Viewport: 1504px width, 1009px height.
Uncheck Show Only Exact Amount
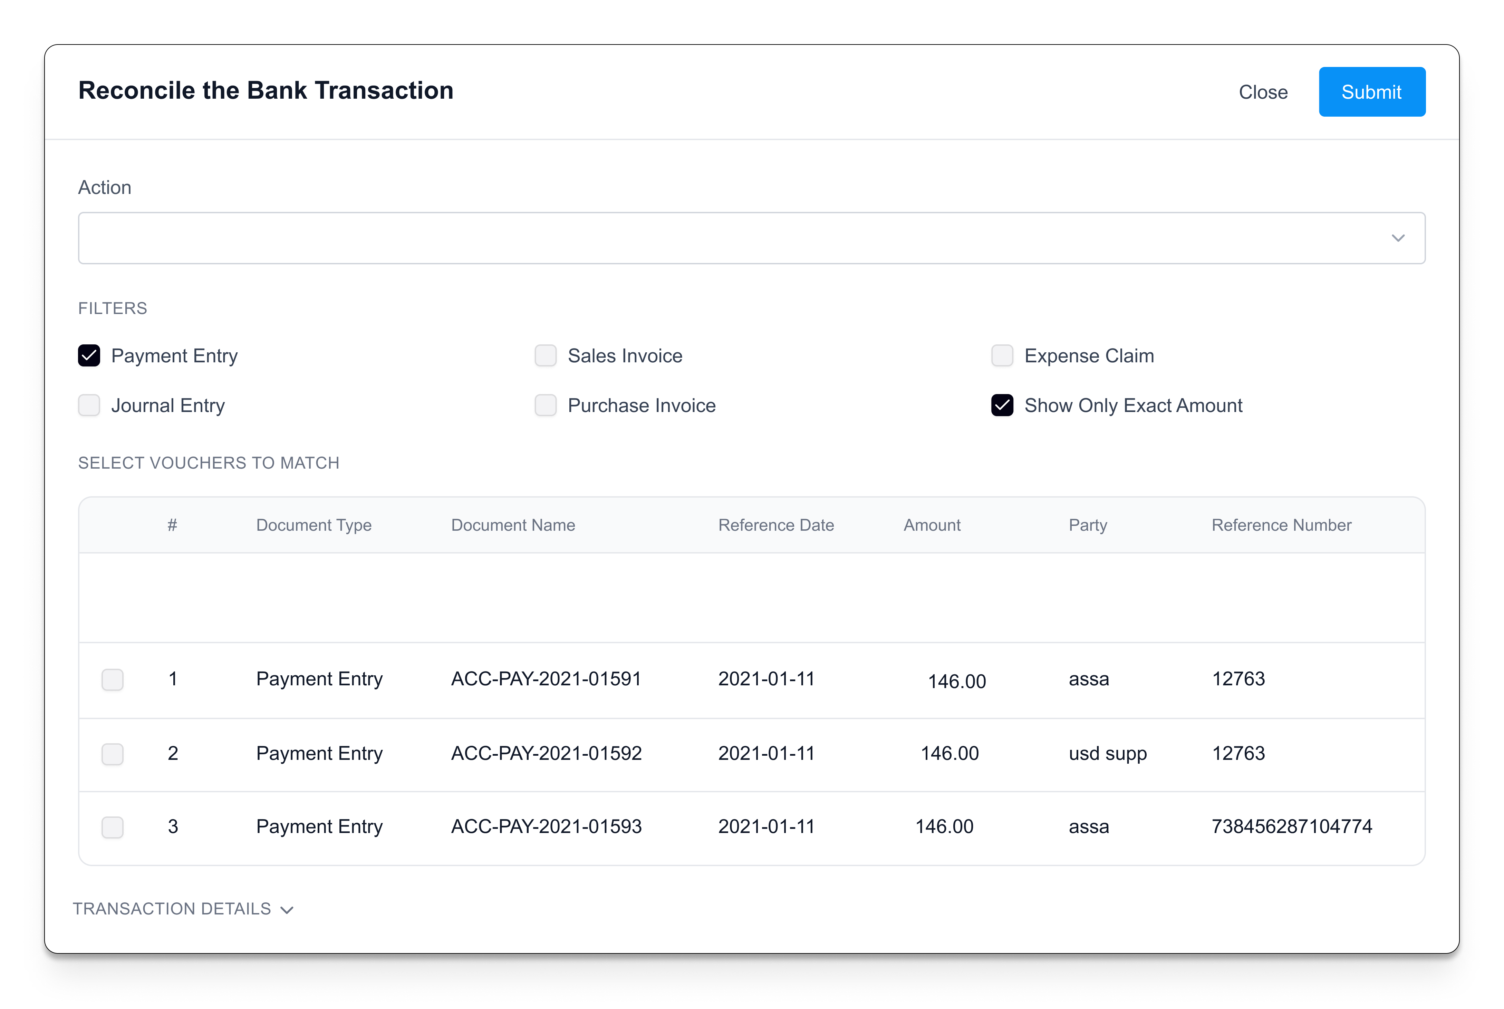click(x=1002, y=405)
